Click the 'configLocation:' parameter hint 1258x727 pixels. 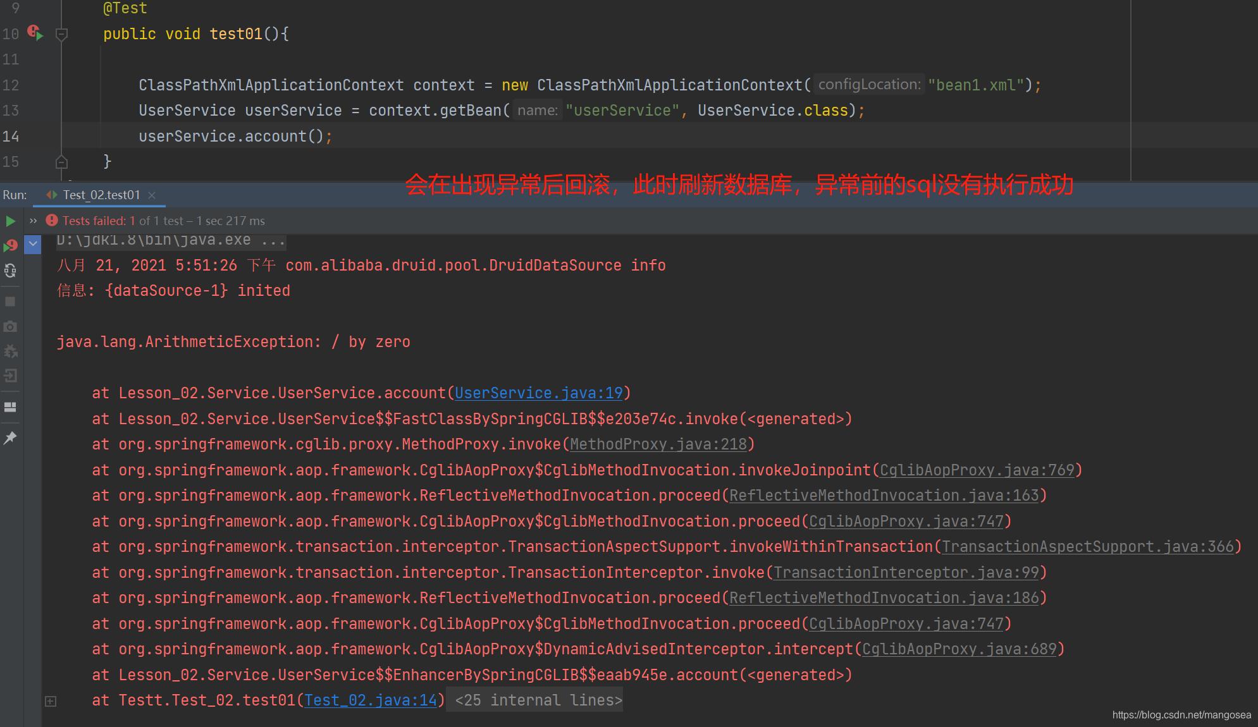point(869,85)
